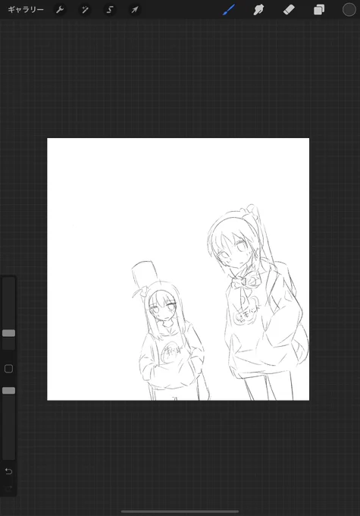The height and width of the screenshot is (516, 360).
Task: Tap the tall girl's sketch on canvas
Action: (258, 302)
